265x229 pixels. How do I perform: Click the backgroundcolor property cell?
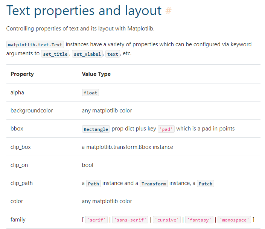click(32, 111)
